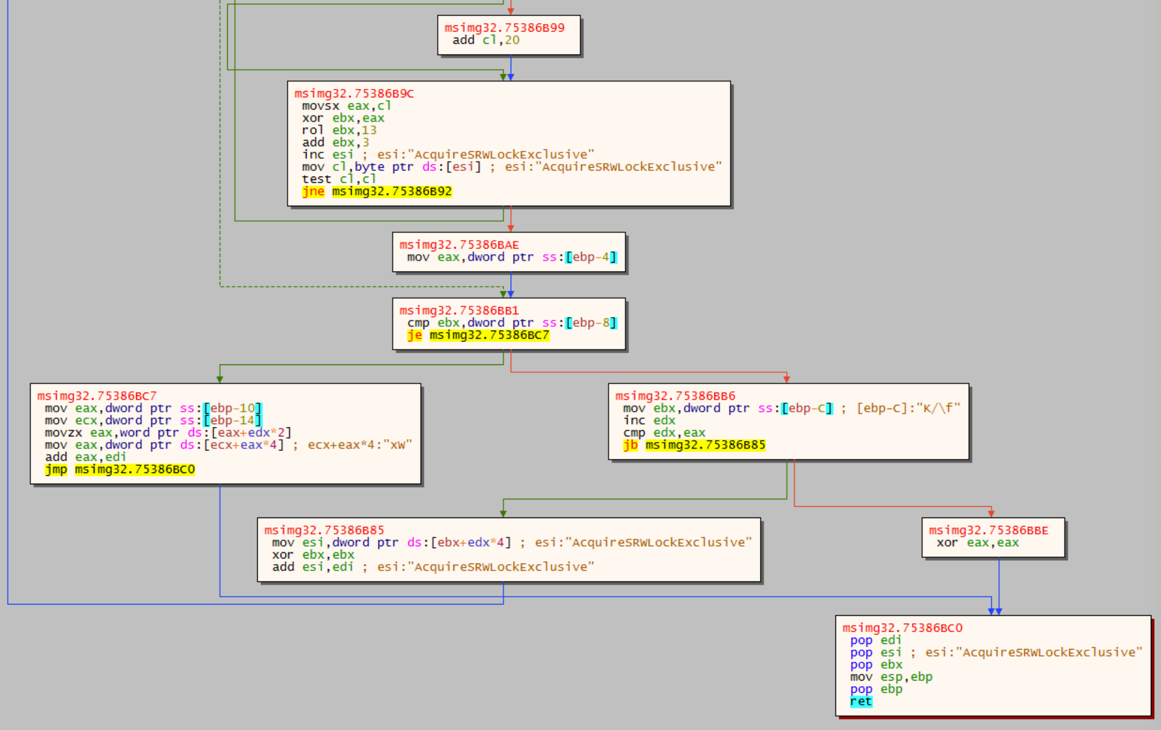This screenshot has width=1161, height=730.
Task: Select the 'movzx eax,word ptr' instruction
Action: tap(168, 433)
